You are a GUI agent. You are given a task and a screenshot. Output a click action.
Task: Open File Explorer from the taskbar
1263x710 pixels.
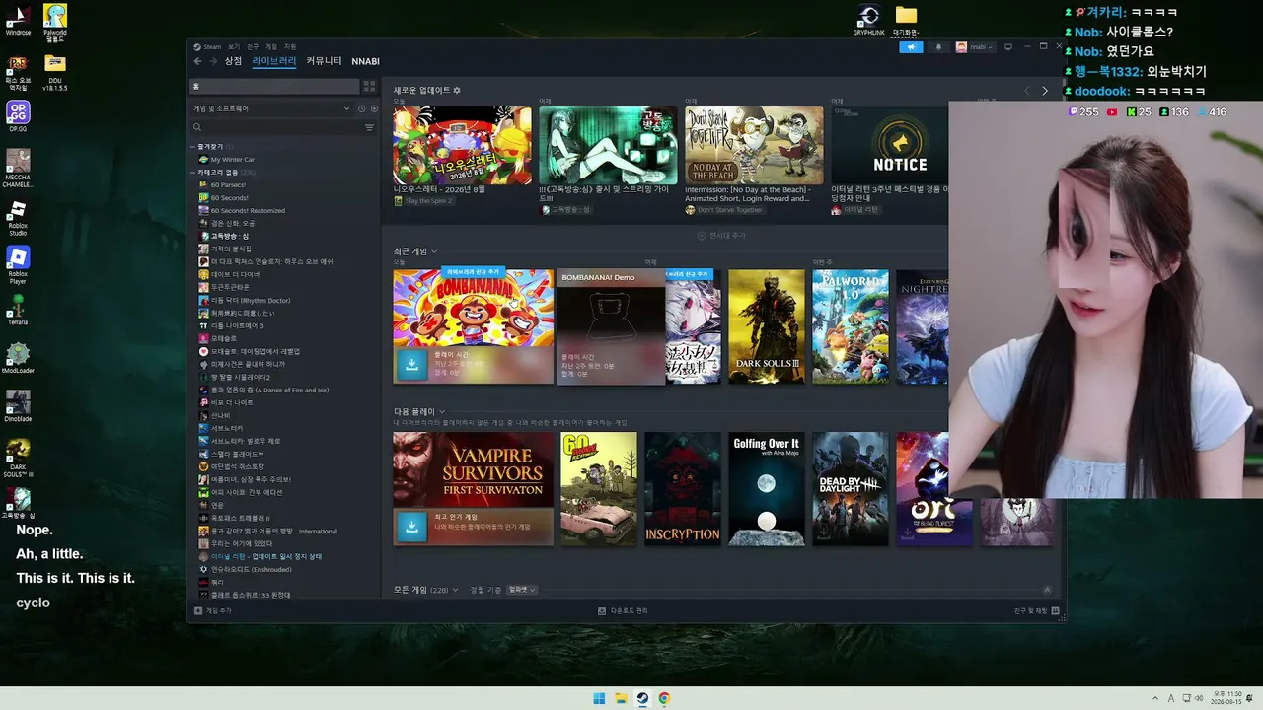point(621,699)
